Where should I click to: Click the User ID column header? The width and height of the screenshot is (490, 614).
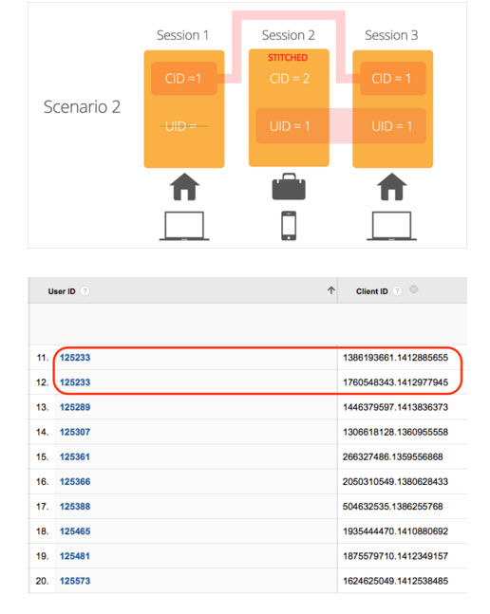pos(62,291)
